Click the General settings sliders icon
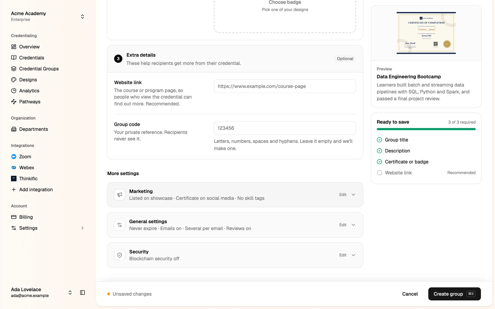The image size is (495, 309). click(x=120, y=225)
